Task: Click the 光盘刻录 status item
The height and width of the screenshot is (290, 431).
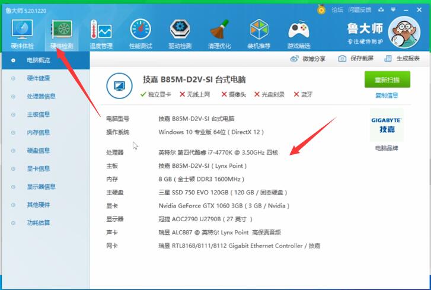Action: point(269,94)
